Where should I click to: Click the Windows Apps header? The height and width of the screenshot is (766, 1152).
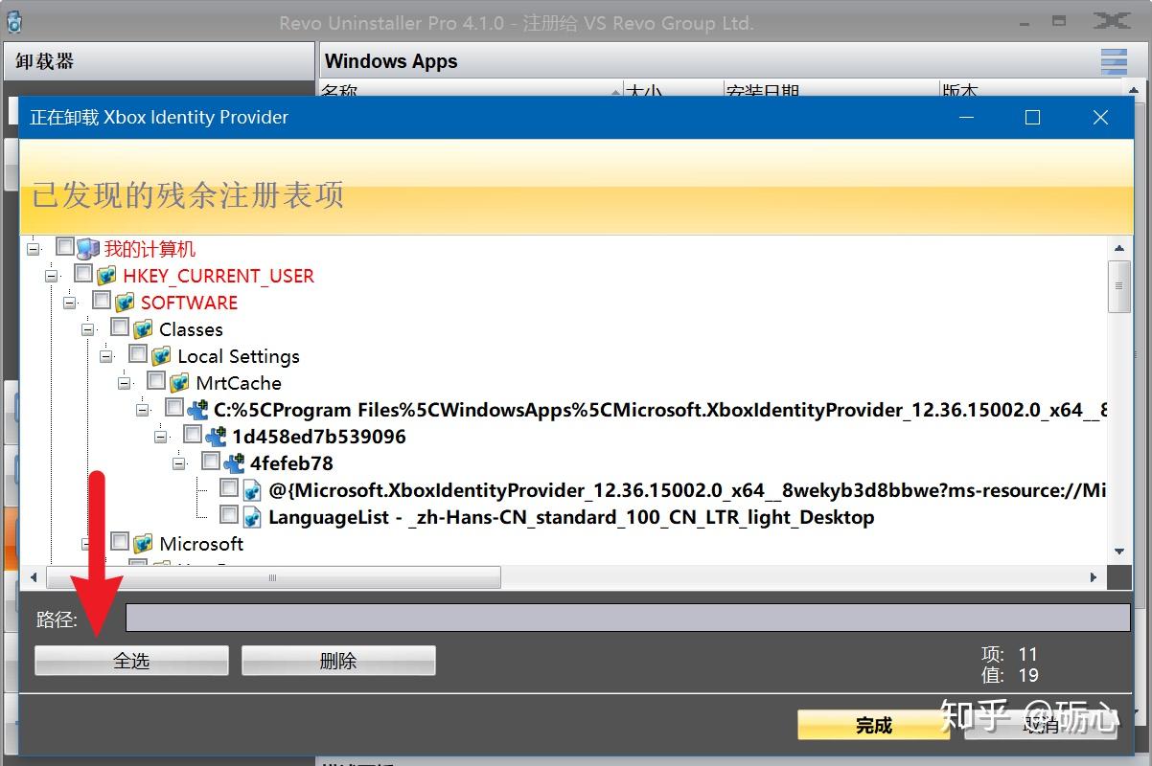pyautogui.click(x=391, y=61)
